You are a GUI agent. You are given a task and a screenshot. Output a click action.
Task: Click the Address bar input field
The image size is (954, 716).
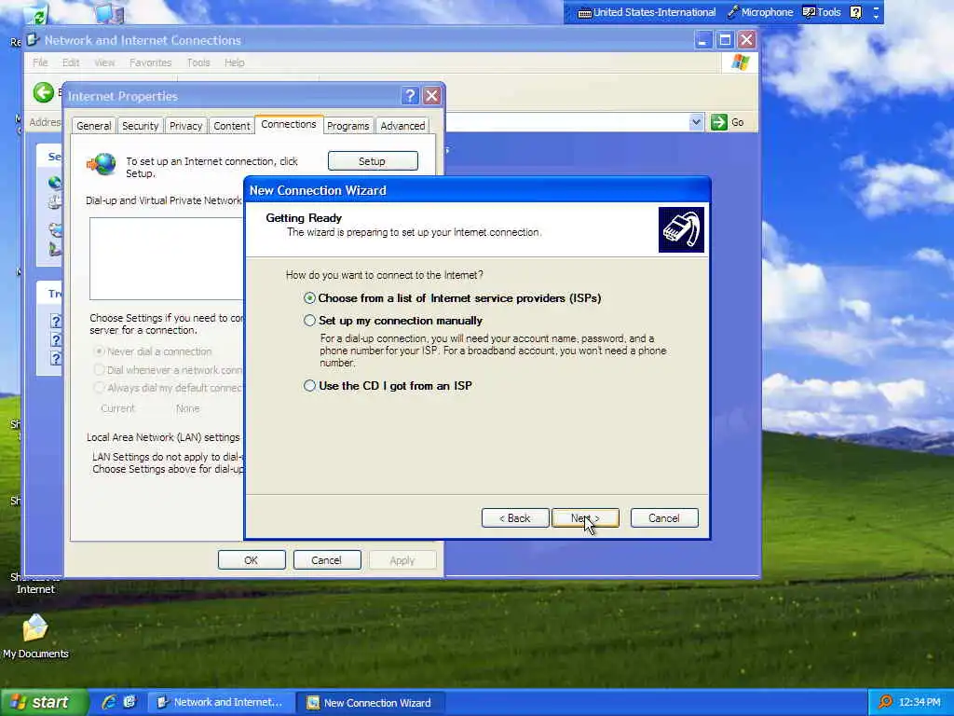(567, 122)
